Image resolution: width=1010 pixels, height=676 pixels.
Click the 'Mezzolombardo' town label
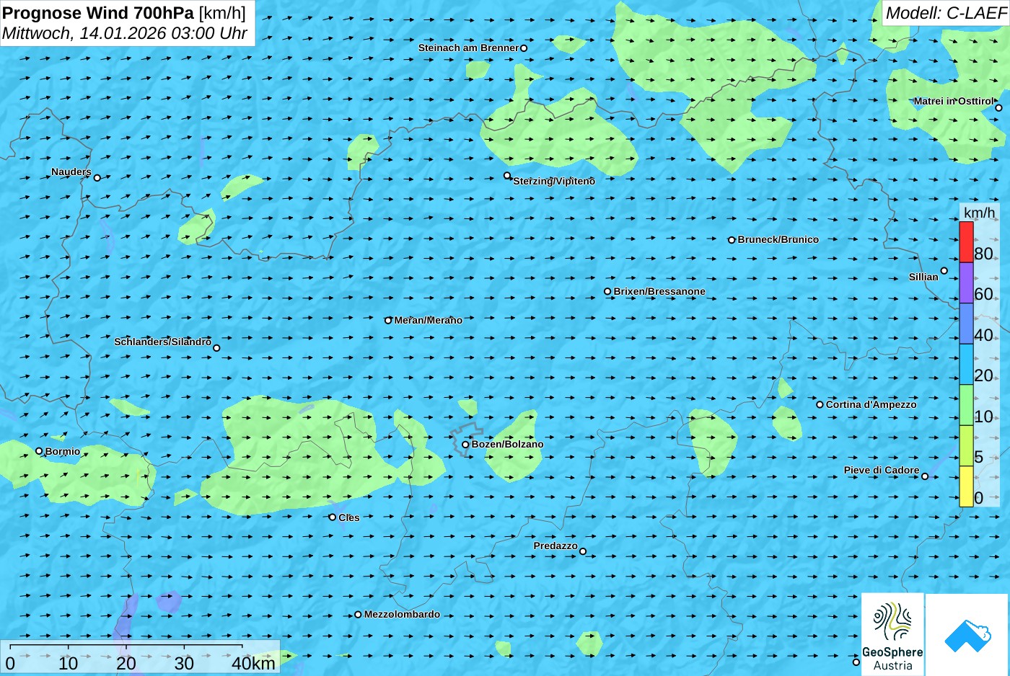click(x=402, y=615)
